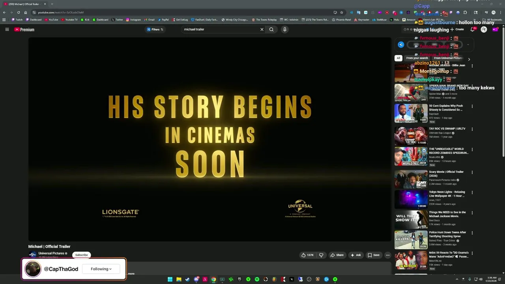
Task: Share the Michael trailer video
Action: [337, 255]
